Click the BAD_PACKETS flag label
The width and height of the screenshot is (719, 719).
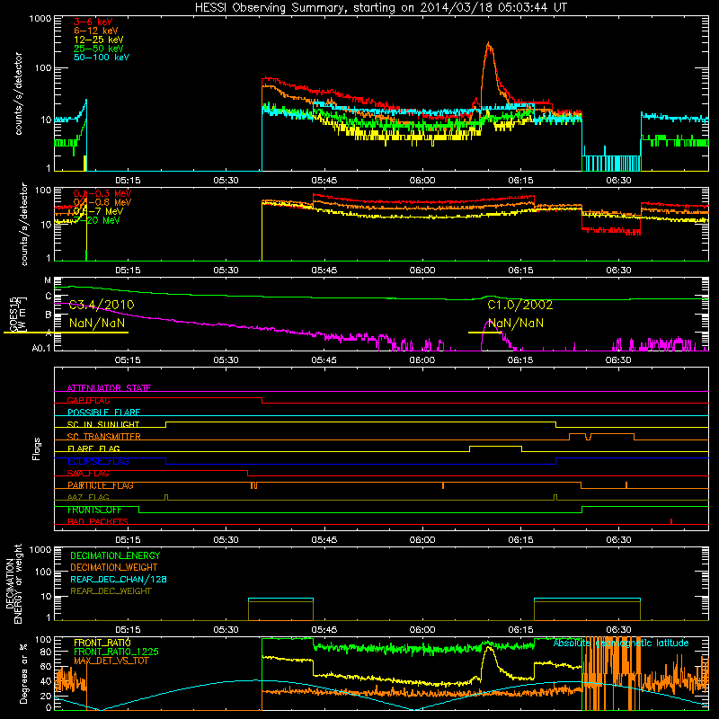(x=98, y=522)
